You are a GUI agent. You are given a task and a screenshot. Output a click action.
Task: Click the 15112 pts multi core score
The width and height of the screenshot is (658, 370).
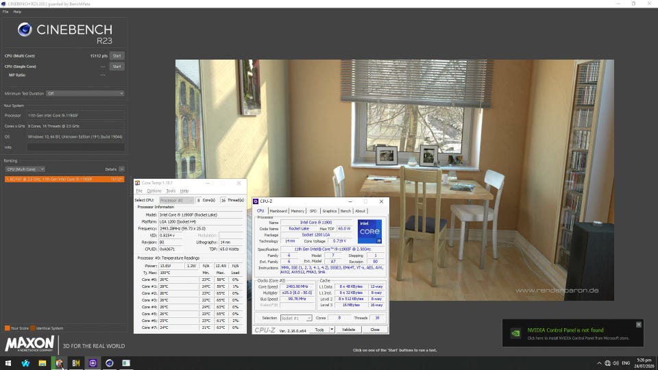99,56
